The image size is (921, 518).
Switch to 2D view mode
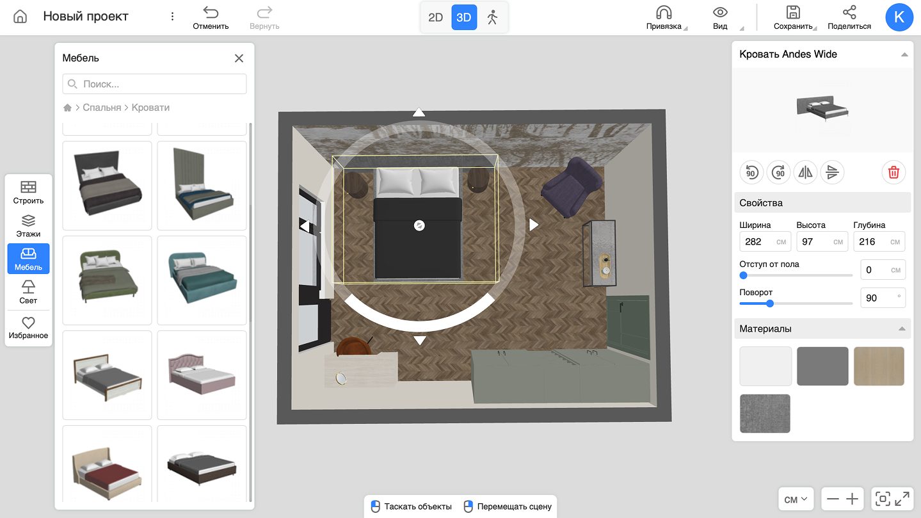click(435, 17)
